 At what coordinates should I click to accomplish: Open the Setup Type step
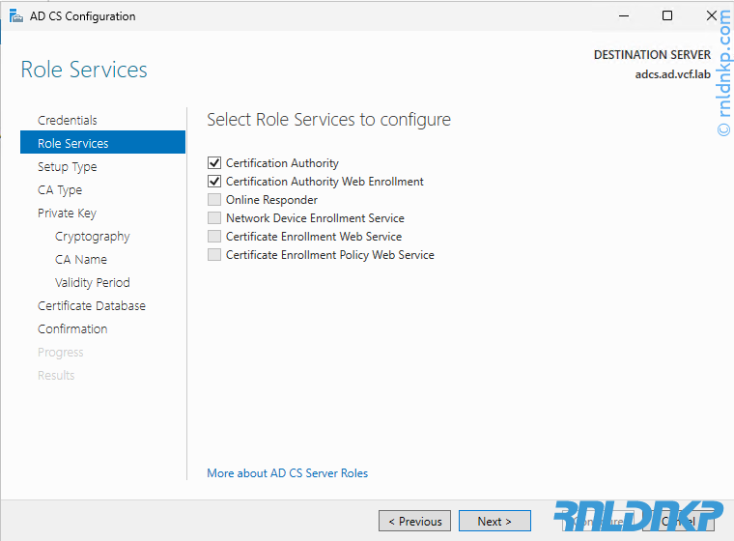(x=68, y=166)
